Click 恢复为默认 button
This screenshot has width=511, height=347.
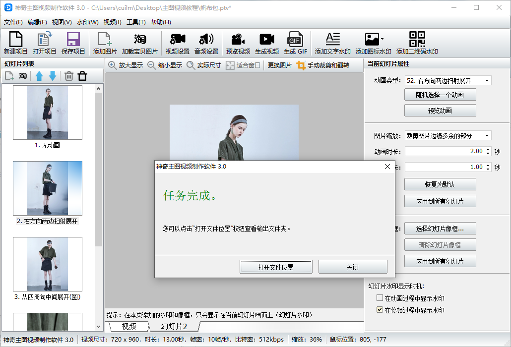pyautogui.click(x=440, y=184)
